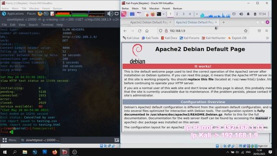Open Berkas menu in Kali-Purple VirtualBox window
Image resolution: width=277 pixels, height=156 pixels.
[125, 8]
